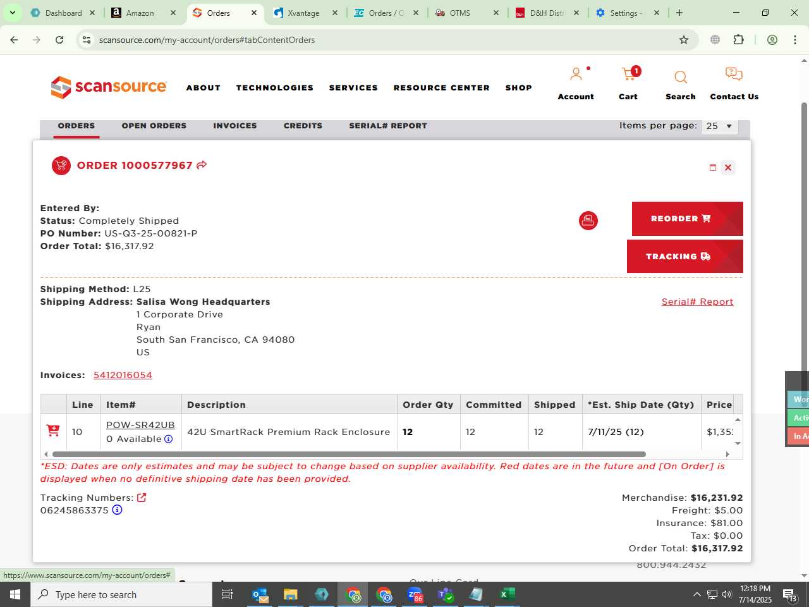The width and height of the screenshot is (809, 607).
Task: Click the red print order icon
Action: [x=588, y=221]
